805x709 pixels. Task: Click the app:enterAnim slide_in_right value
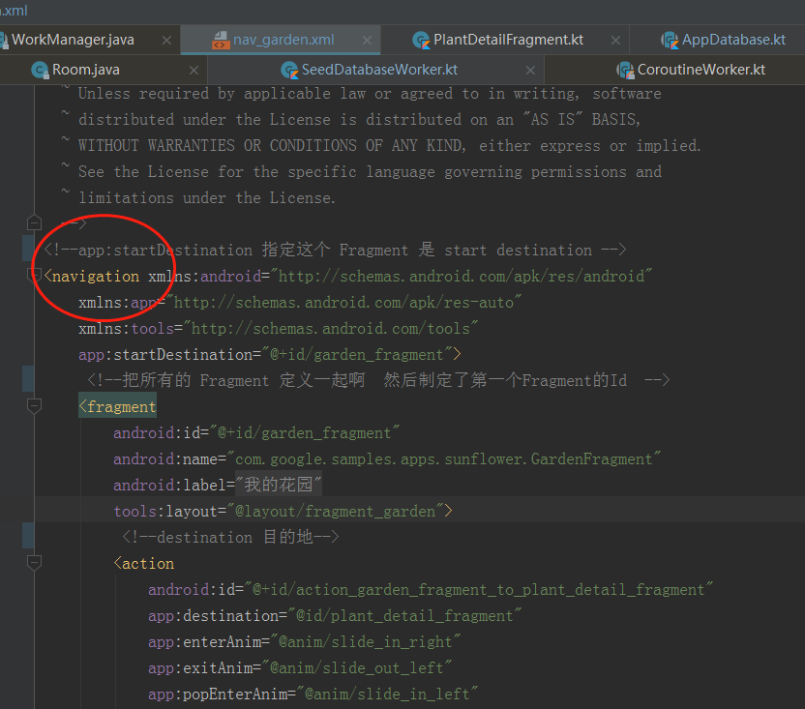click(x=366, y=641)
